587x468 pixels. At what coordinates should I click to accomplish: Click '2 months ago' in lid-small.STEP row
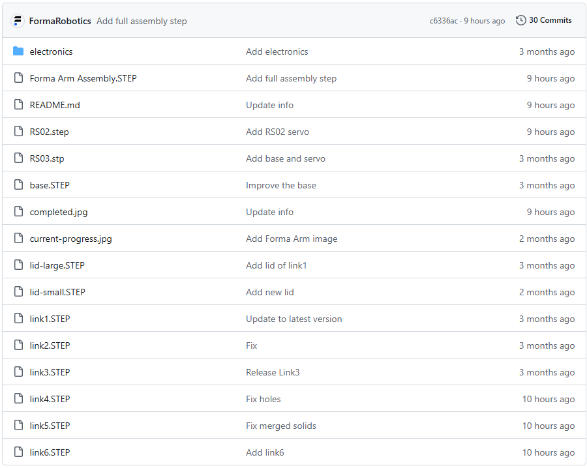[547, 292]
